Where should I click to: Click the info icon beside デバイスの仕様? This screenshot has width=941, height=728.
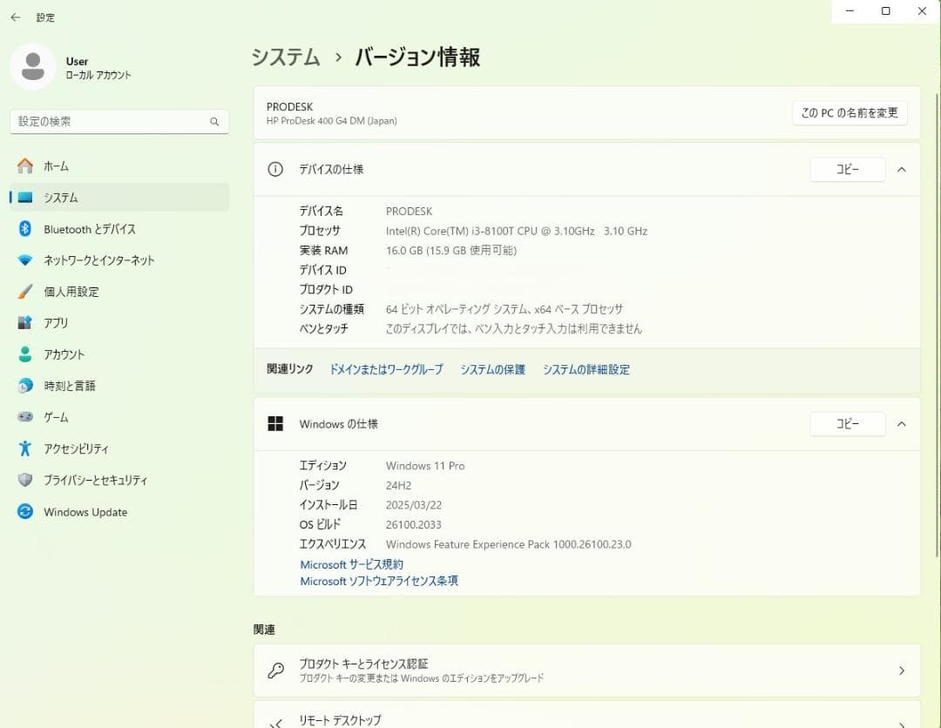click(x=275, y=169)
